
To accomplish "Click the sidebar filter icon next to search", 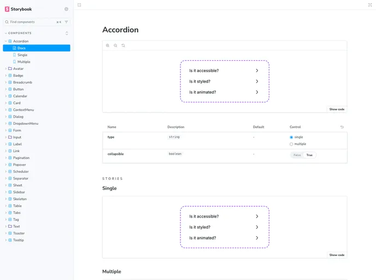I will pyautogui.click(x=67, y=22).
